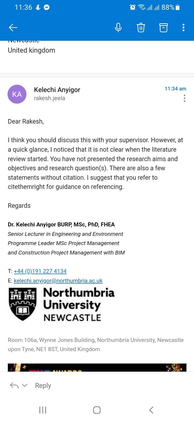Tap the Android back navigation button

(x=151, y=410)
